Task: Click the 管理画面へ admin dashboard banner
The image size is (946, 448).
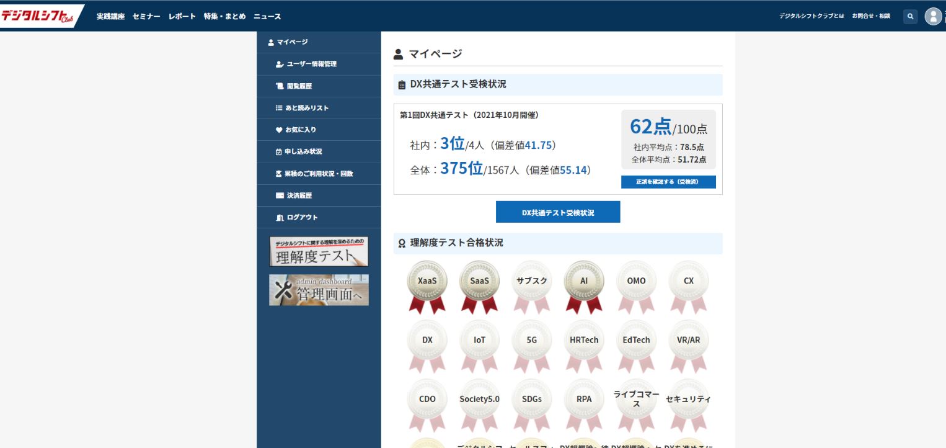Action: [319, 290]
